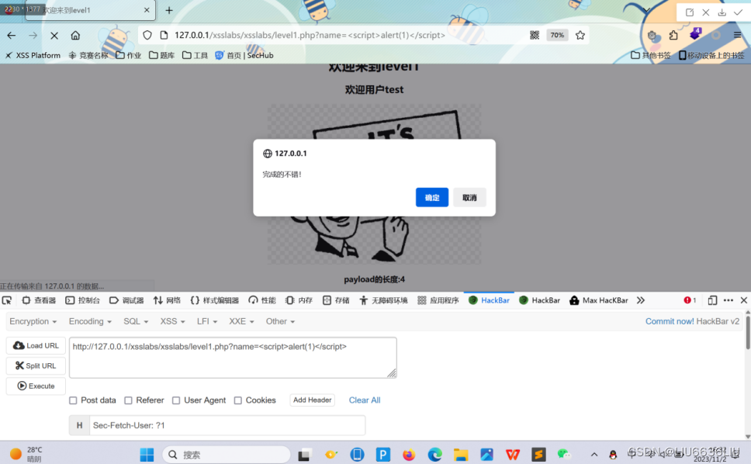Switch to the 网络 network tab

(167, 300)
